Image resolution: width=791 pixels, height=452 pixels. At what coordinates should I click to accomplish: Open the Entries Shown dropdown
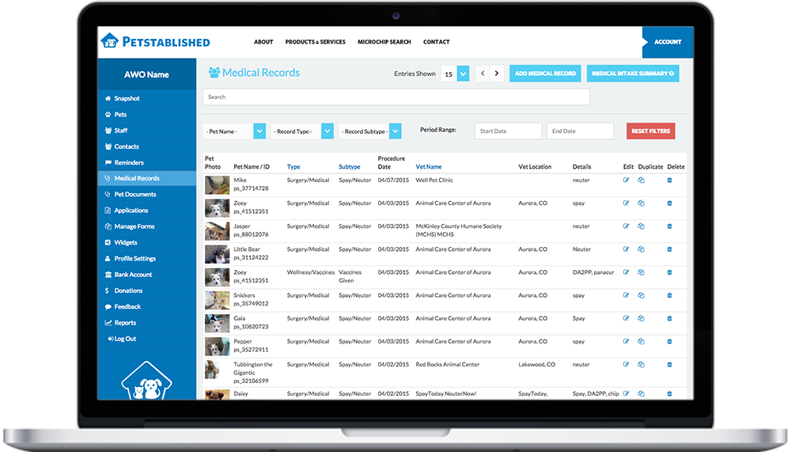pyautogui.click(x=463, y=74)
